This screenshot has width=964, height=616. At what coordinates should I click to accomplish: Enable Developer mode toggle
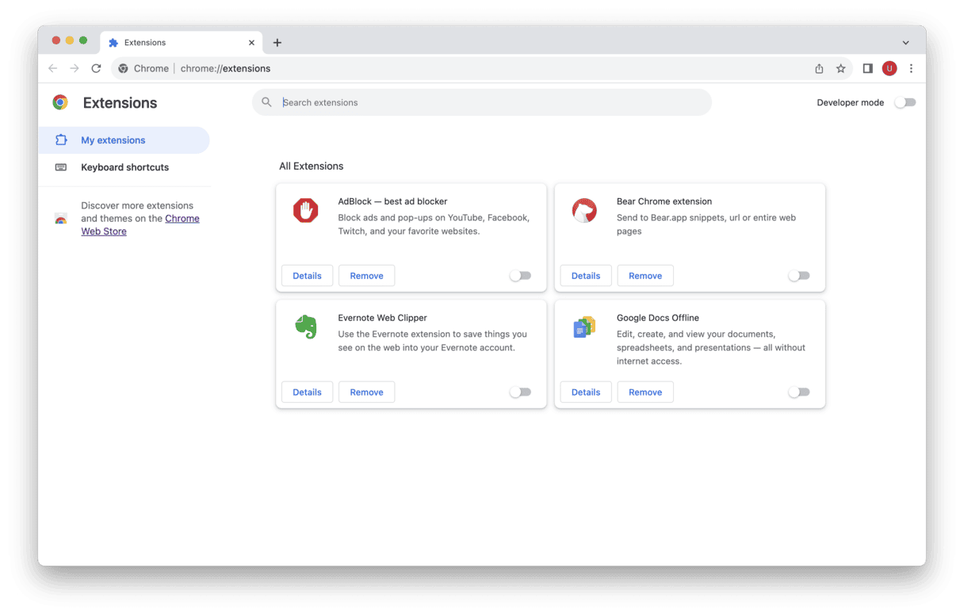905,102
